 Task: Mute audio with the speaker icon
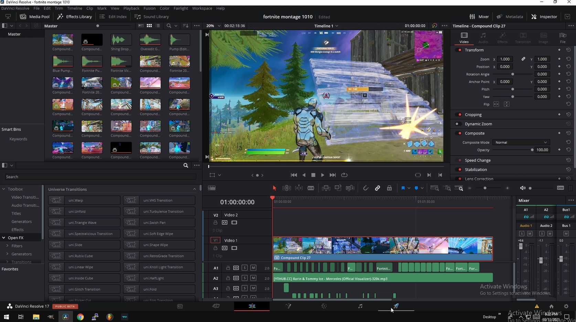[523, 188]
